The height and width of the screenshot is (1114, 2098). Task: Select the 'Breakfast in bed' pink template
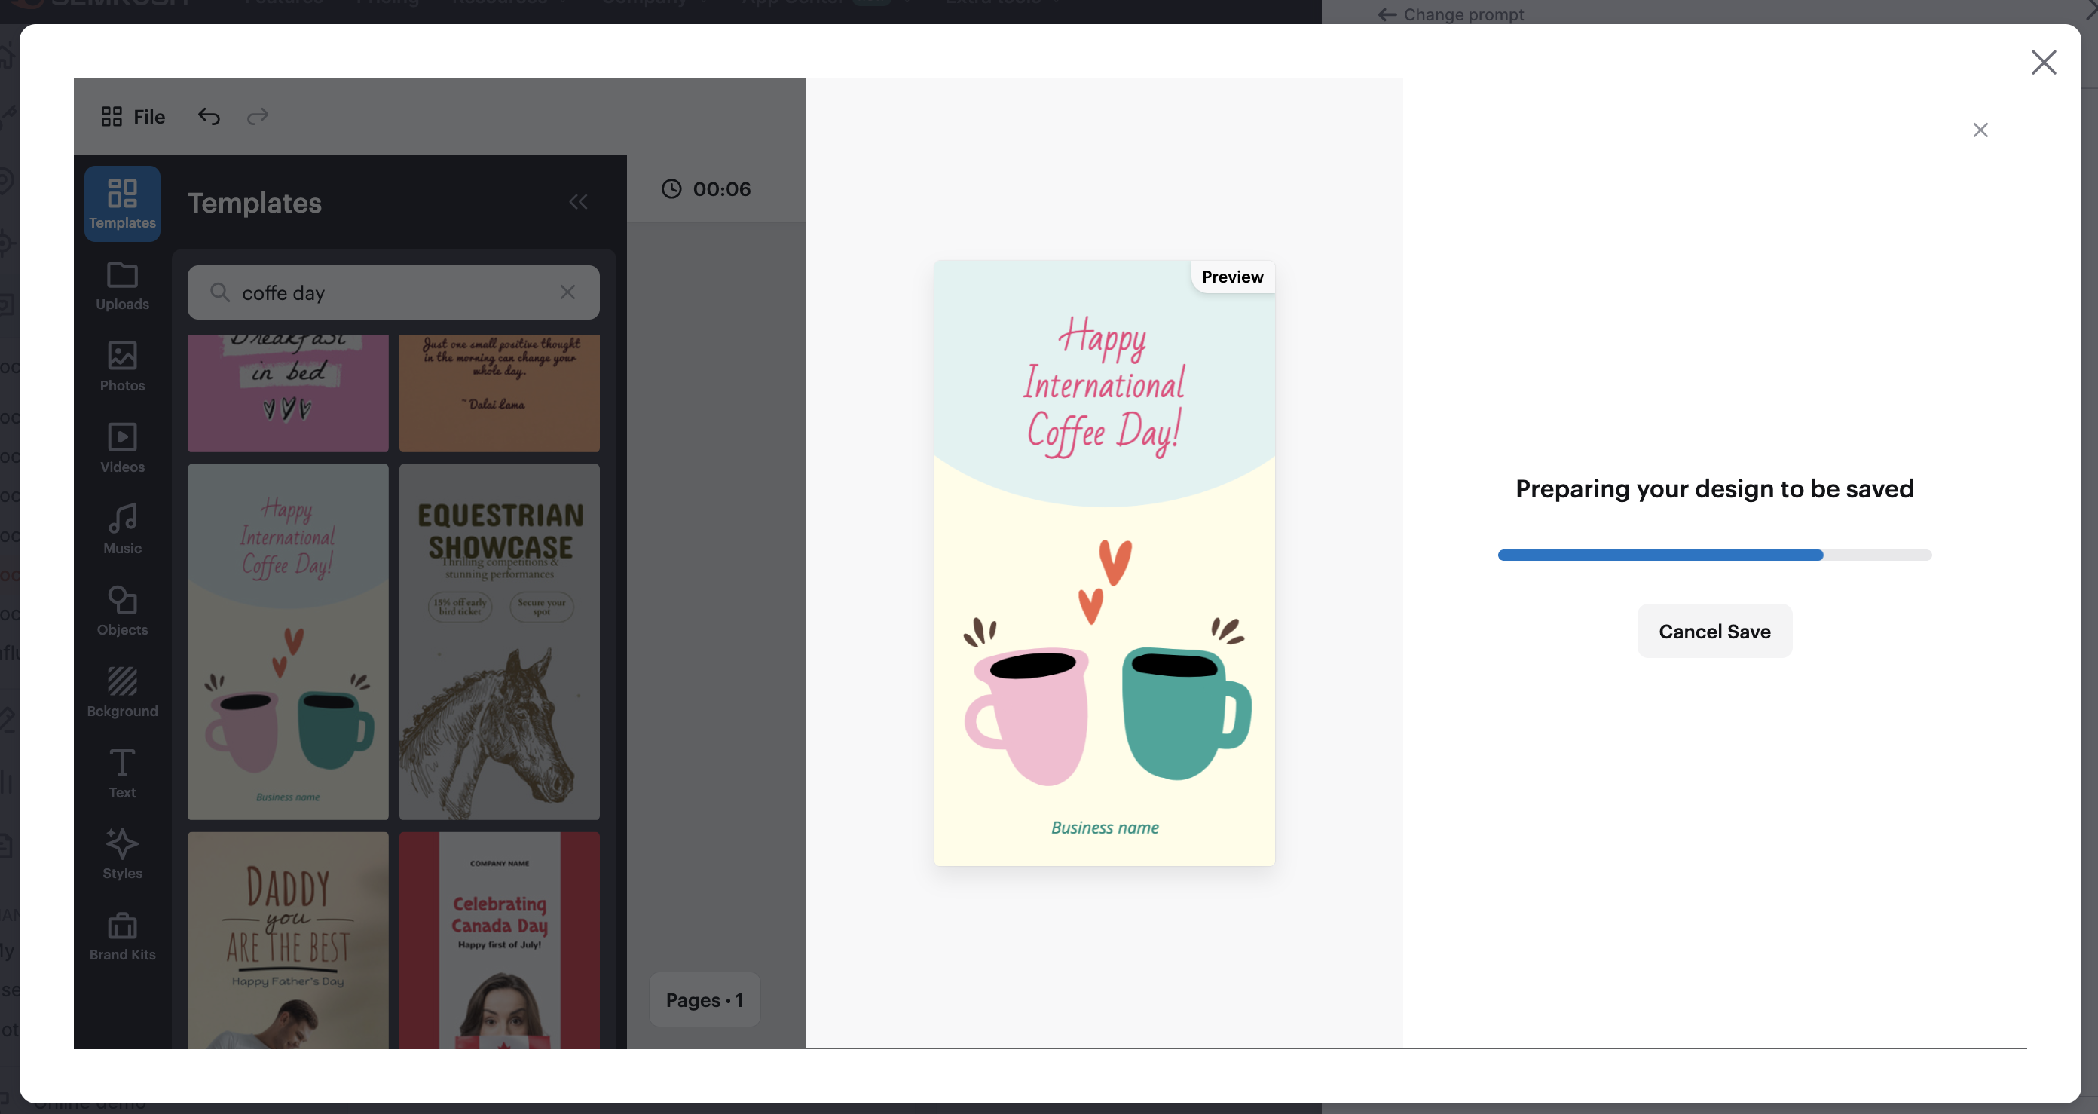[x=288, y=393]
